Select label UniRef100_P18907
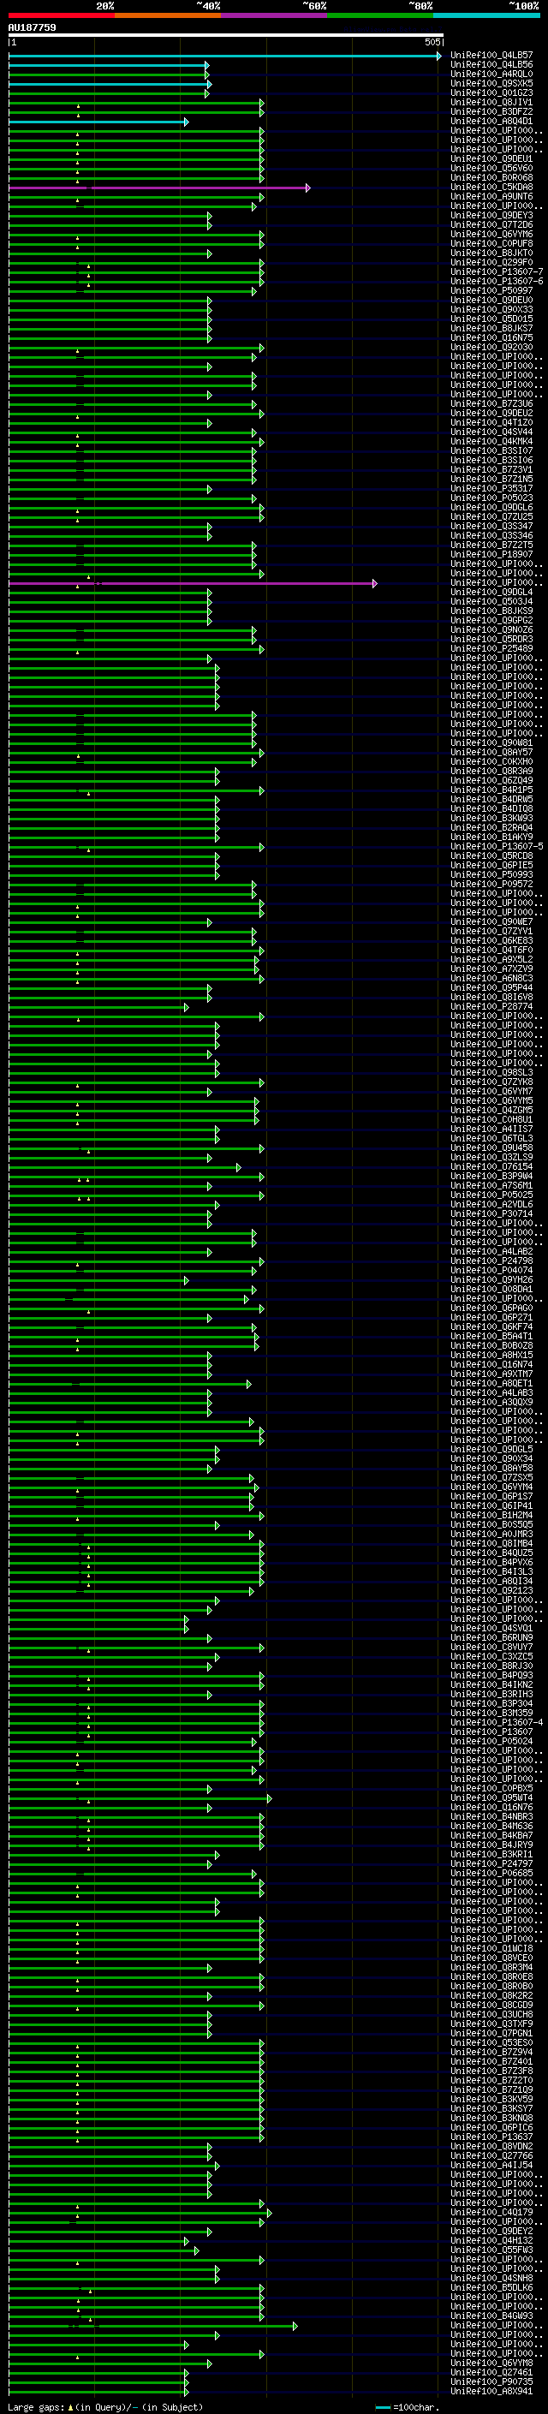The width and height of the screenshot is (548, 2414). click(491, 555)
